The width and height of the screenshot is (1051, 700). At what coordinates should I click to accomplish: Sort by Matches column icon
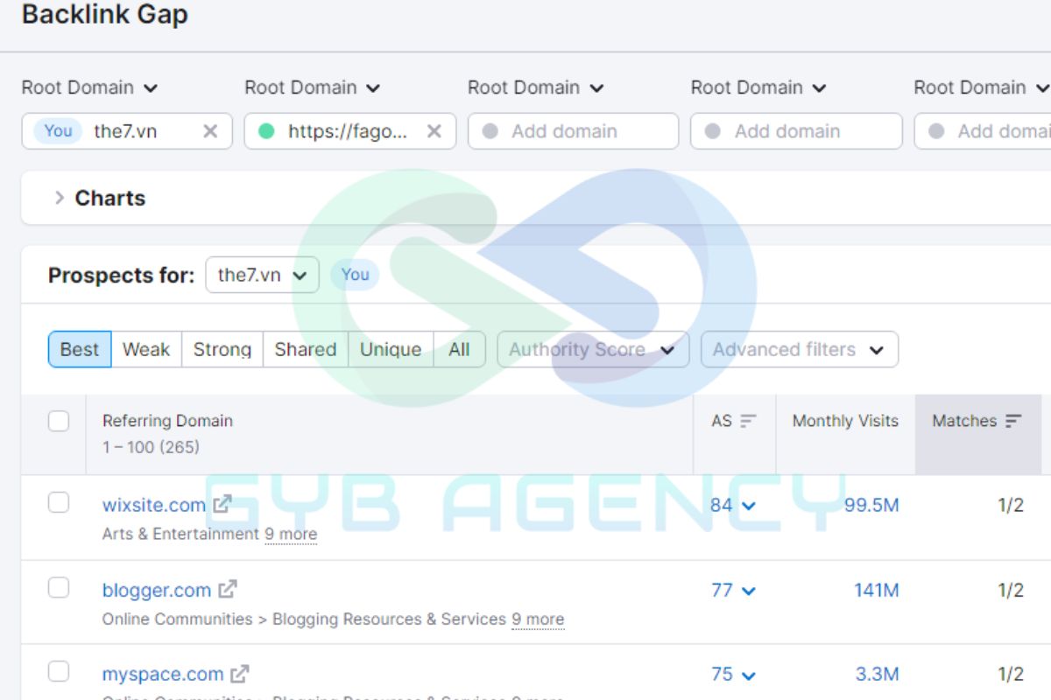1013,421
